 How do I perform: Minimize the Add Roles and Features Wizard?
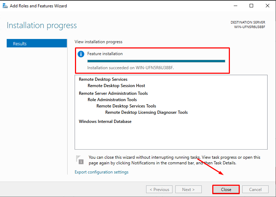click(235, 6)
